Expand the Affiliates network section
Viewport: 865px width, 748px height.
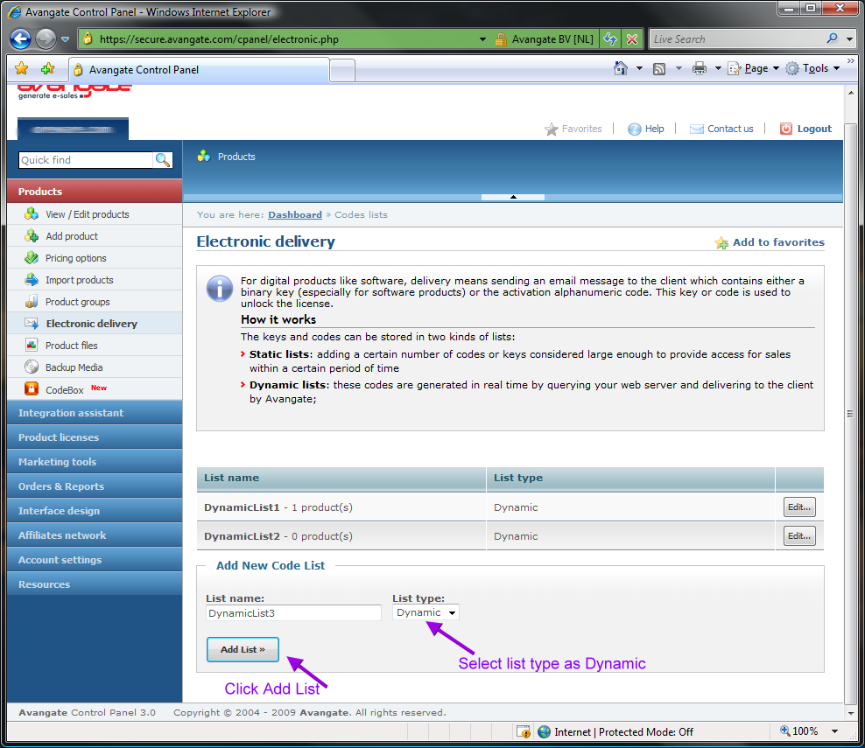(x=95, y=535)
